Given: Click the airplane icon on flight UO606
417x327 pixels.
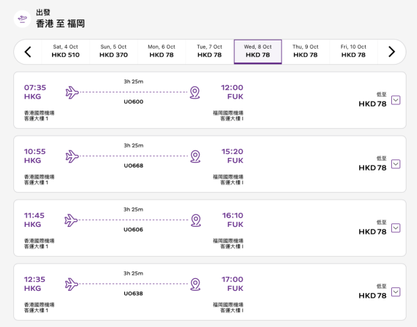Looking at the screenshot, I should point(71,221).
